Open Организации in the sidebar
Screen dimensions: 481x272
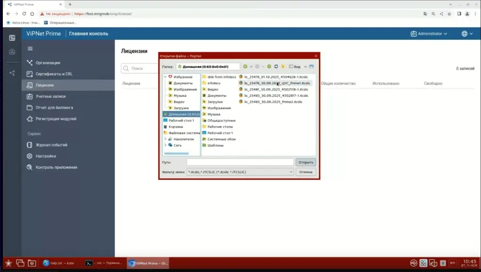(x=68, y=62)
